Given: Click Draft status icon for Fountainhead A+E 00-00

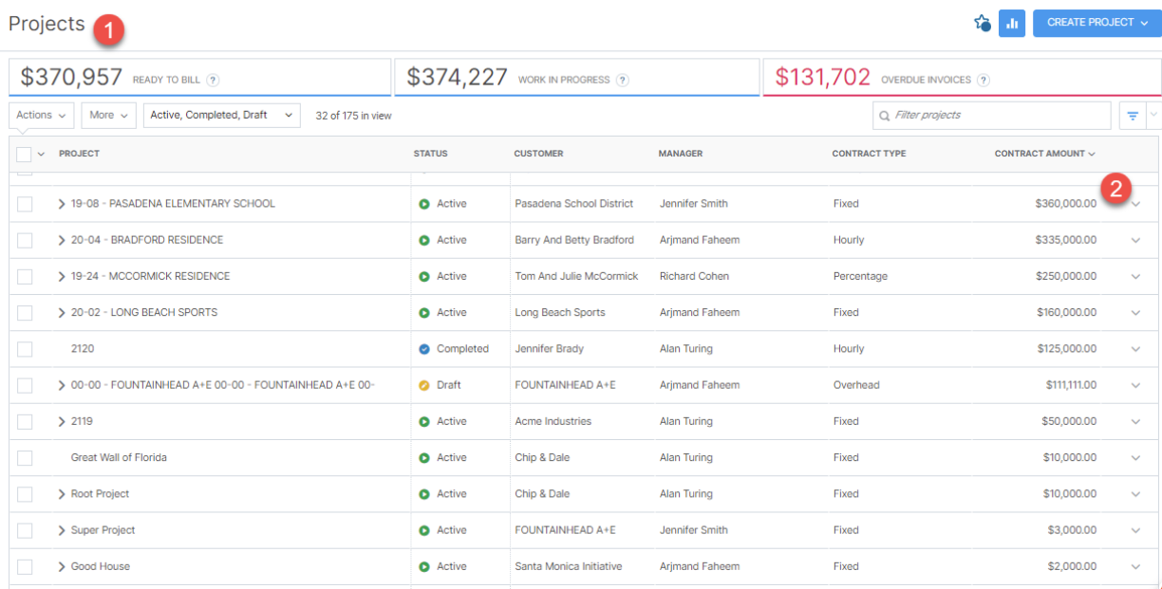Looking at the screenshot, I should click(x=424, y=385).
